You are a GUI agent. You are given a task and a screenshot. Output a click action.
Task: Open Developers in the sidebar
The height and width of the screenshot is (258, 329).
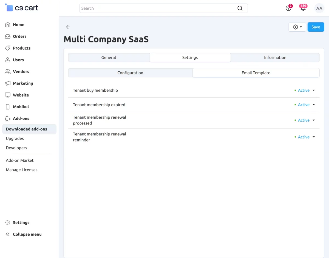(x=16, y=148)
